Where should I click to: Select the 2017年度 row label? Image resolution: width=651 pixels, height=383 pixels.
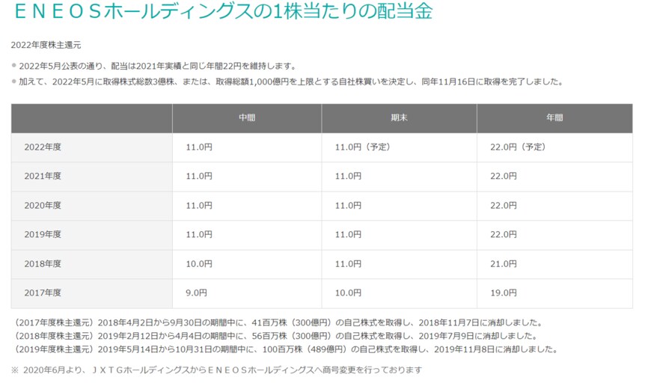(x=43, y=293)
